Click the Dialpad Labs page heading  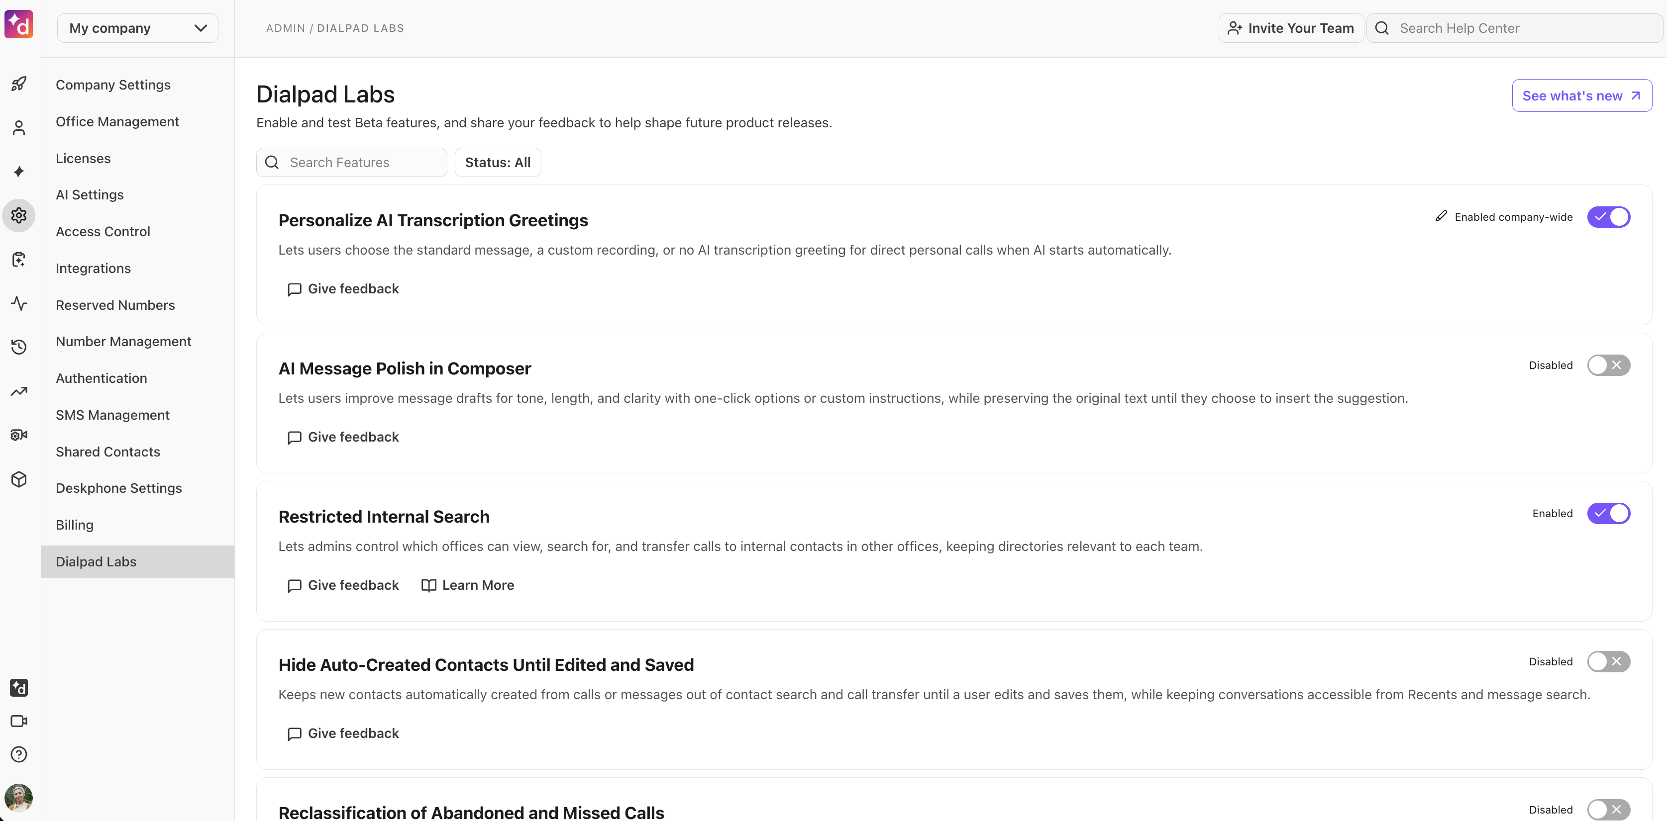coord(325,94)
